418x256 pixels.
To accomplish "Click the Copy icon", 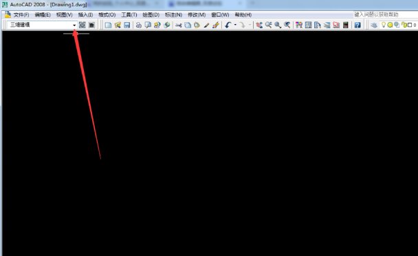I will (188, 25).
